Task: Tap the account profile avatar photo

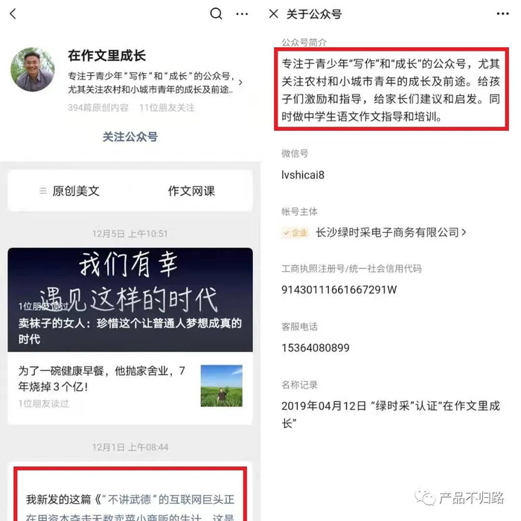Action: pos(33,69)
